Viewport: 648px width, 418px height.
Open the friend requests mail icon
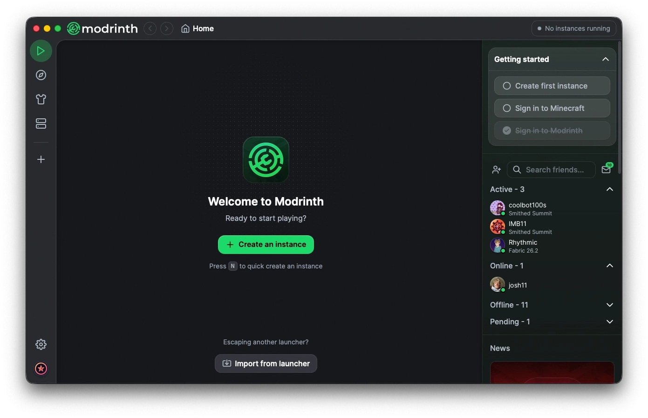coord(606,170)
